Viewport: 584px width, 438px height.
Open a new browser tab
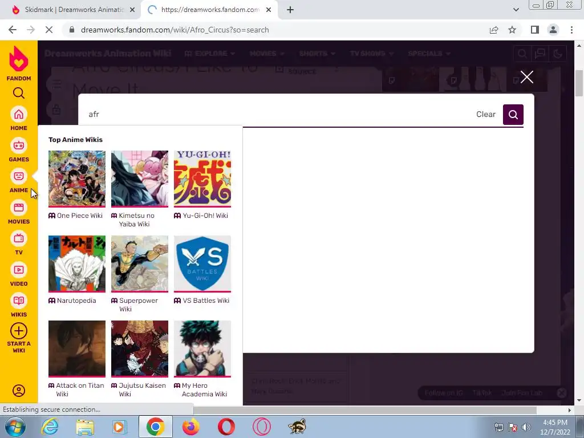click(290, 10)
